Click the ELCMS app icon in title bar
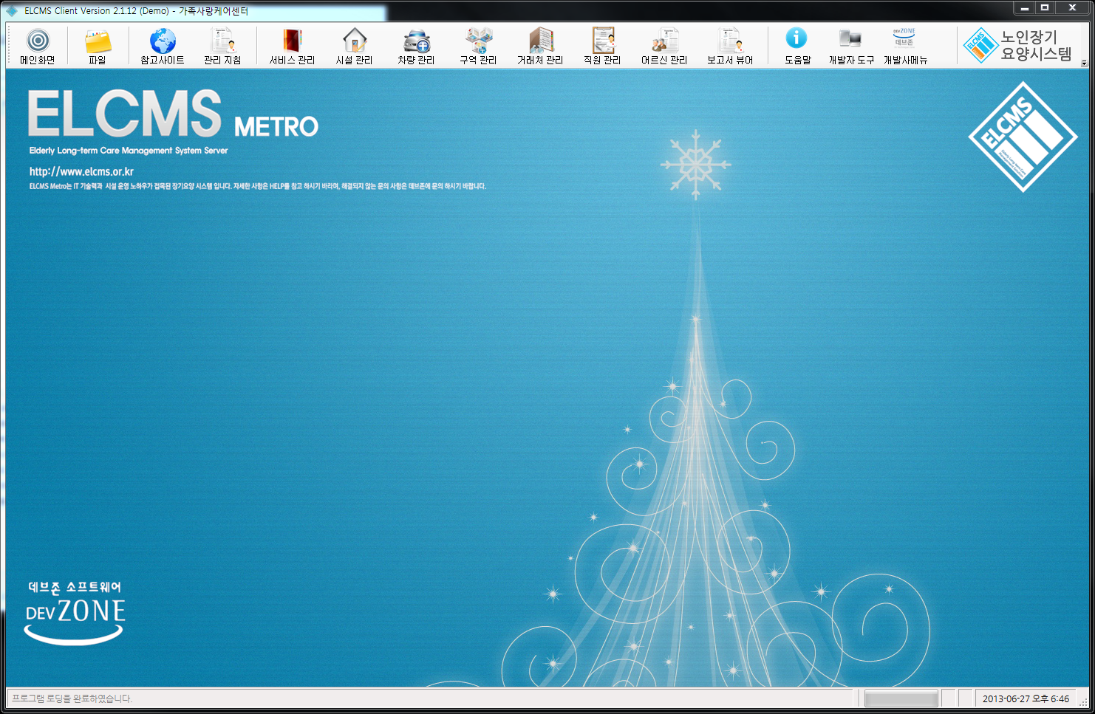The height and width of the screenshot is (714, 1095). point(12,11)
